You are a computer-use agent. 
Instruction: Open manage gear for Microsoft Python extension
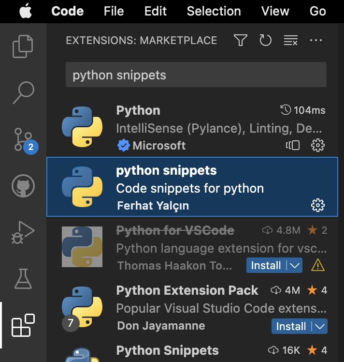318,145
